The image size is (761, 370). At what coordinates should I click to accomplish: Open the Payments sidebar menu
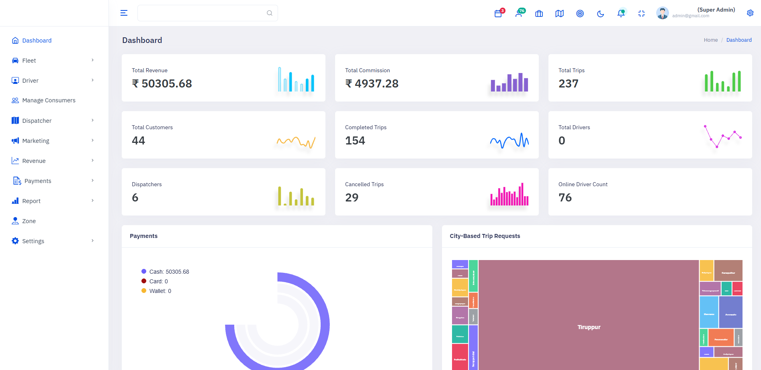(x=54, y=181)
